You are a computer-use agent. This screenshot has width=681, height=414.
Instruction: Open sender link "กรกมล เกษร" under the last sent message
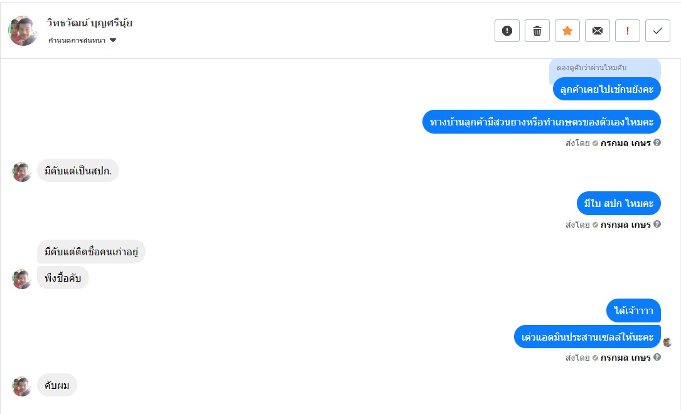pos(625,358)
